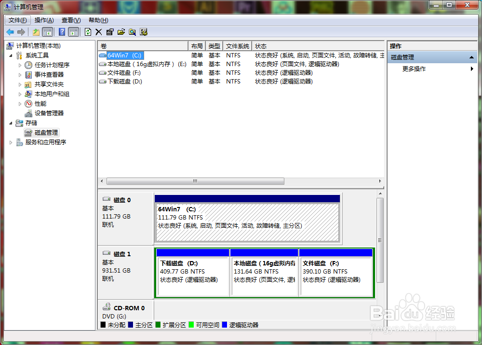Select 任务计划程序 tree item
Viewport: 482px width, 345px height.
52,65
